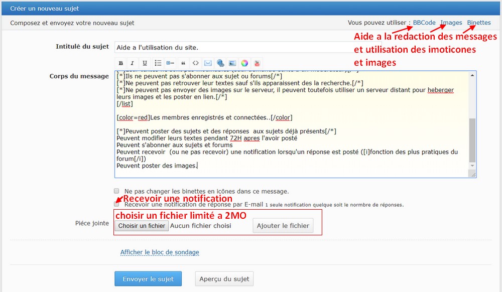Viewport: 502px width, 292px height.
Task: Click the 'Intitulé du sujet' text field
Action: 231,47
